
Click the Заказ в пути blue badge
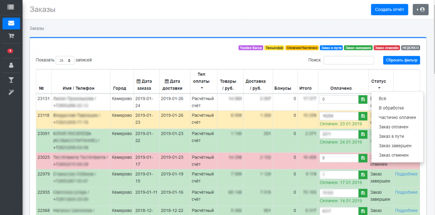click(x=331, y=48)
